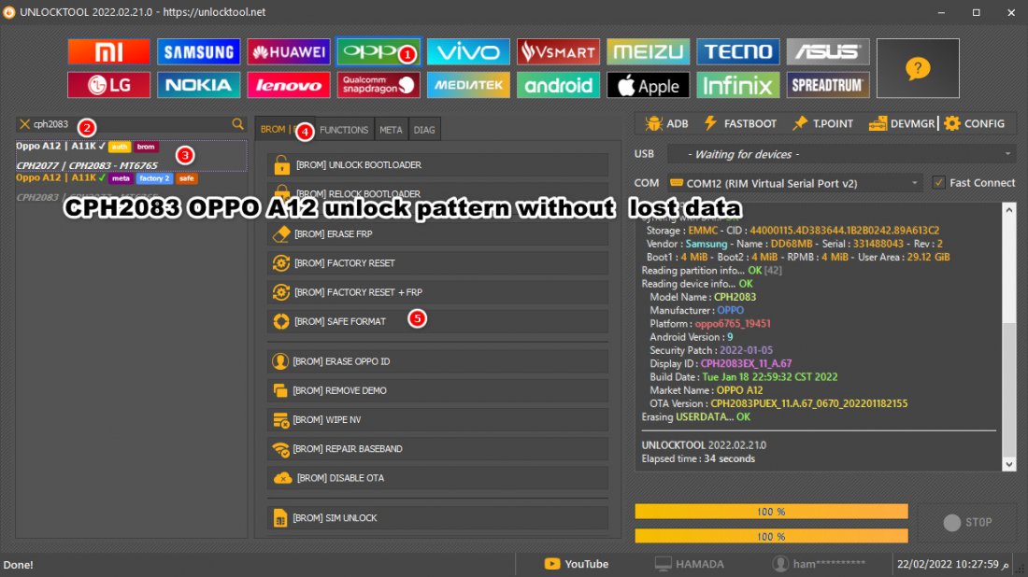This screenshot has height=577, width=1028.
Task: Choose the Nokia brand tile
Action: 198,85
